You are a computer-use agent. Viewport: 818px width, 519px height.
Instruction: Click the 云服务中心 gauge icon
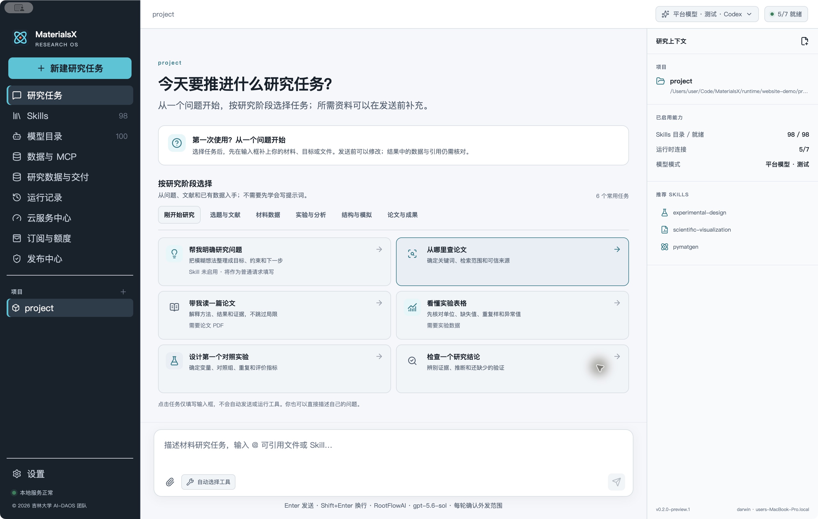click(17, 218)
